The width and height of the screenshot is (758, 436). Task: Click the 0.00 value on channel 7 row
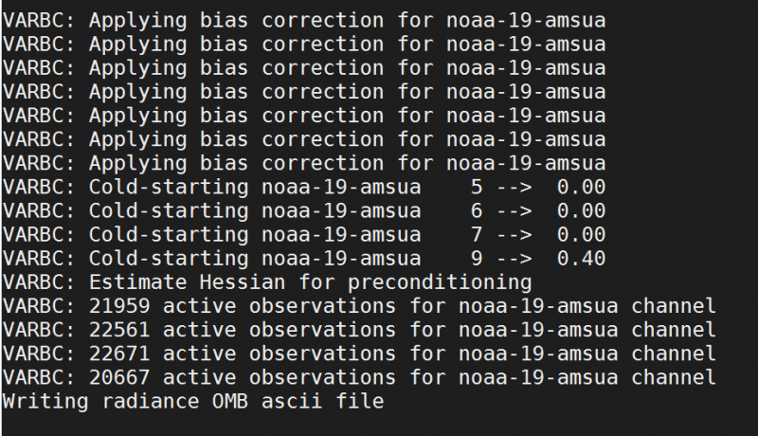(581, 234)
